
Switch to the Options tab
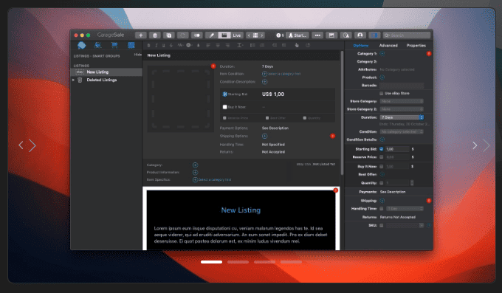(x=361, y=46)
